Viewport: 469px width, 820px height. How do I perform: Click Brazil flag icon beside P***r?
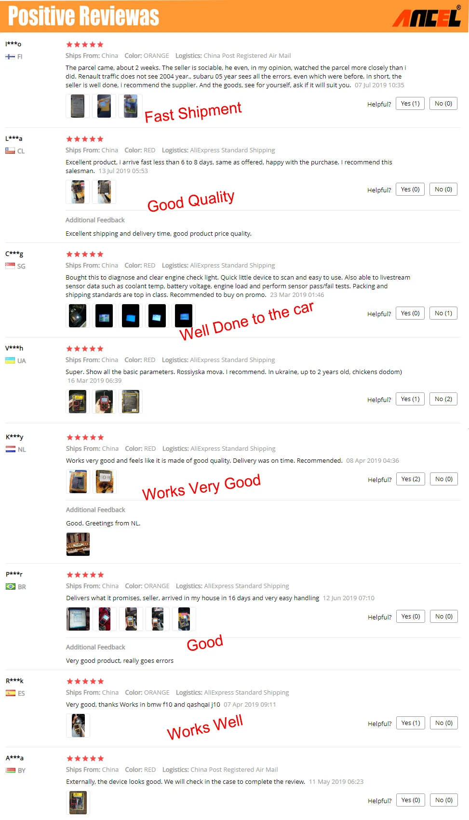tap(11, 587)
